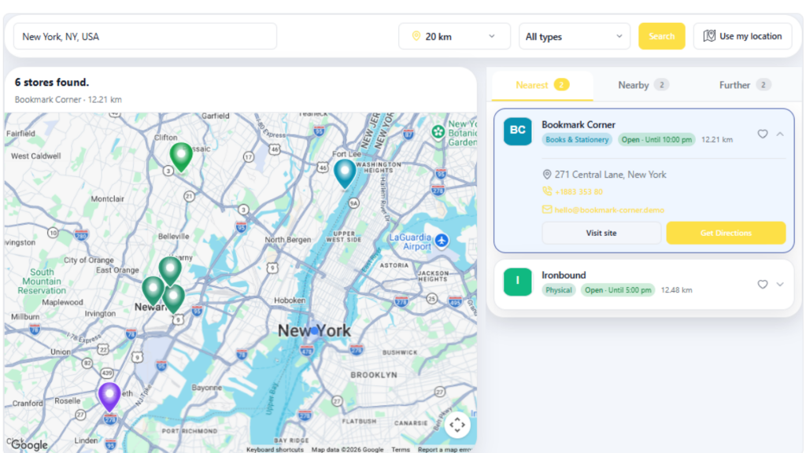The image size is (806, 453).
Task: Toggle heart favorite on Ironbound store
Action: [762, 285]
